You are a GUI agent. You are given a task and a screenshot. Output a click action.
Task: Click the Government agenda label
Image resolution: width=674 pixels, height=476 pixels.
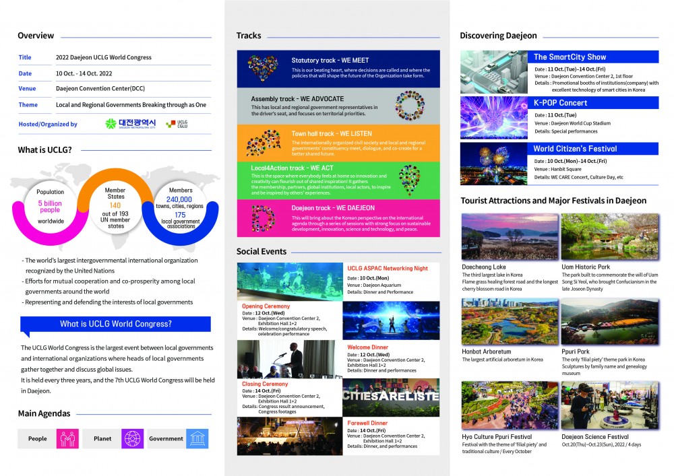(x=166, y=439)
